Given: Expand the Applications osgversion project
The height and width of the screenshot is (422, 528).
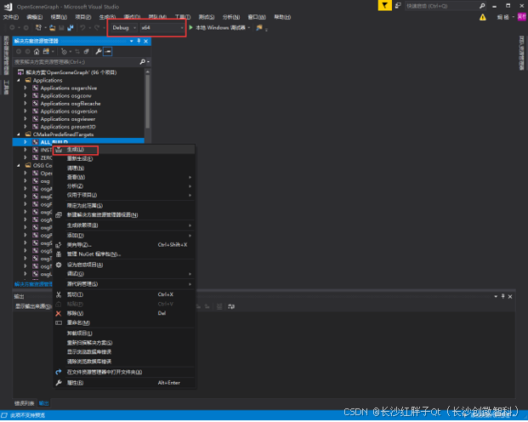Looking at the screenshot, I should [x=26, y=111].
